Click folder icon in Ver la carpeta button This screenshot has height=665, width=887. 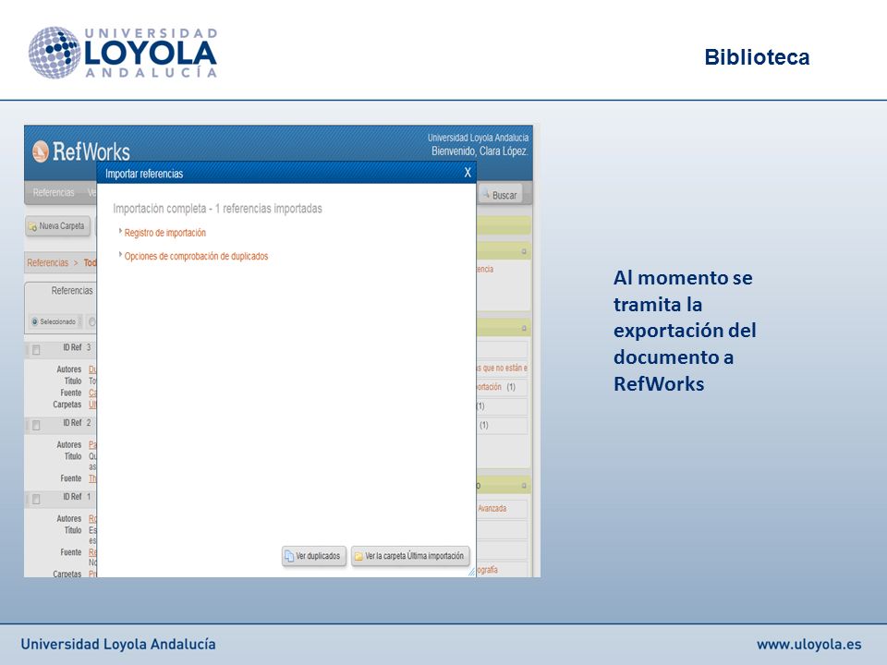point(358,556)
